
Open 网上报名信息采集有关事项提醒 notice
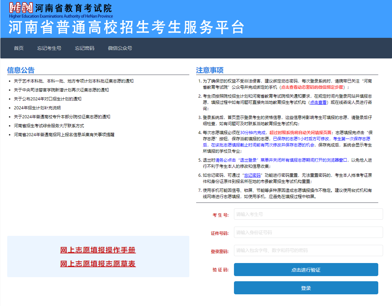coord(64,135)
